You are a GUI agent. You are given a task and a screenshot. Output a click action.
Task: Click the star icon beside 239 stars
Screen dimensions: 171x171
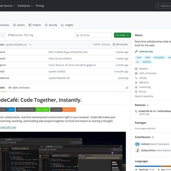(136, 82)
